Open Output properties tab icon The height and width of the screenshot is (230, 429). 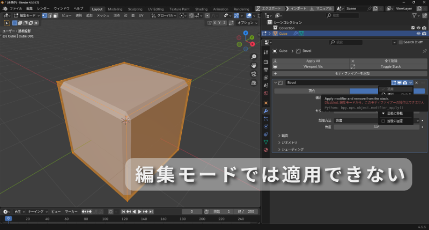point(265,70)
